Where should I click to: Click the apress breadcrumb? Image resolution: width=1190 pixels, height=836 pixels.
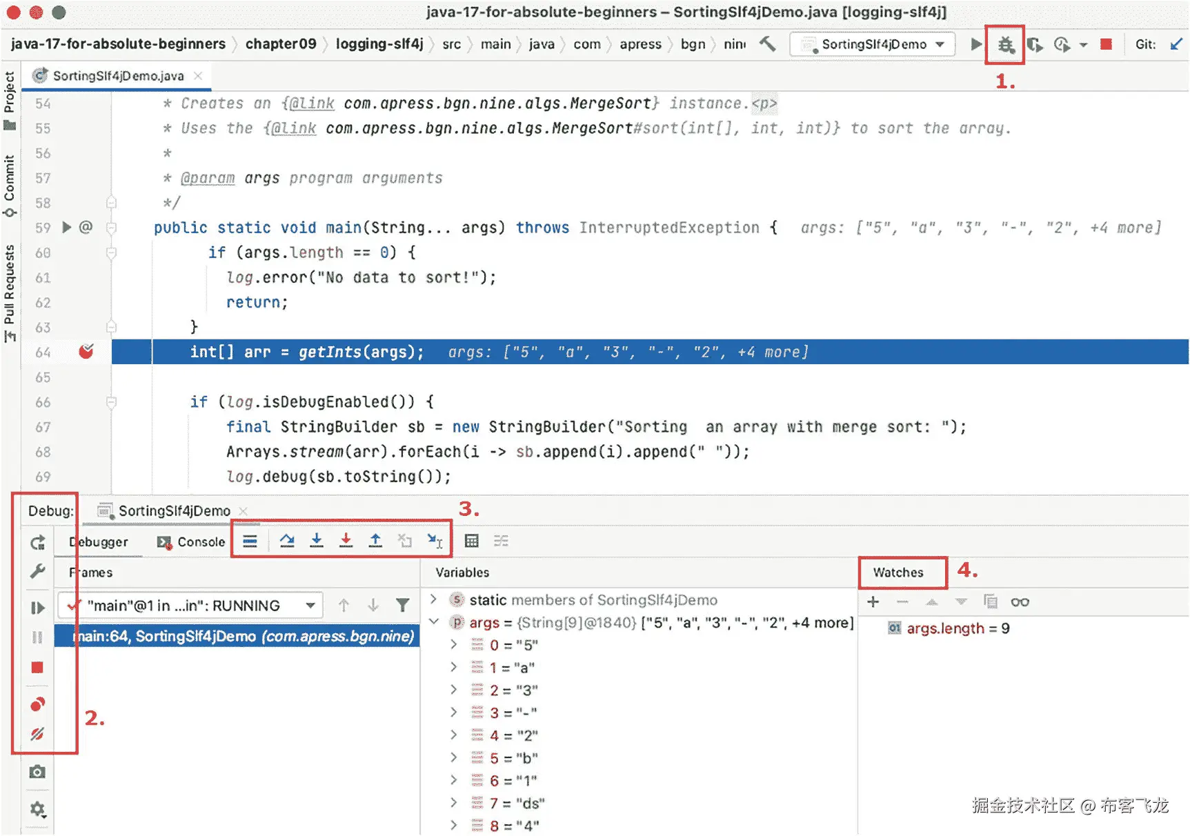click(x=640, y=44)
